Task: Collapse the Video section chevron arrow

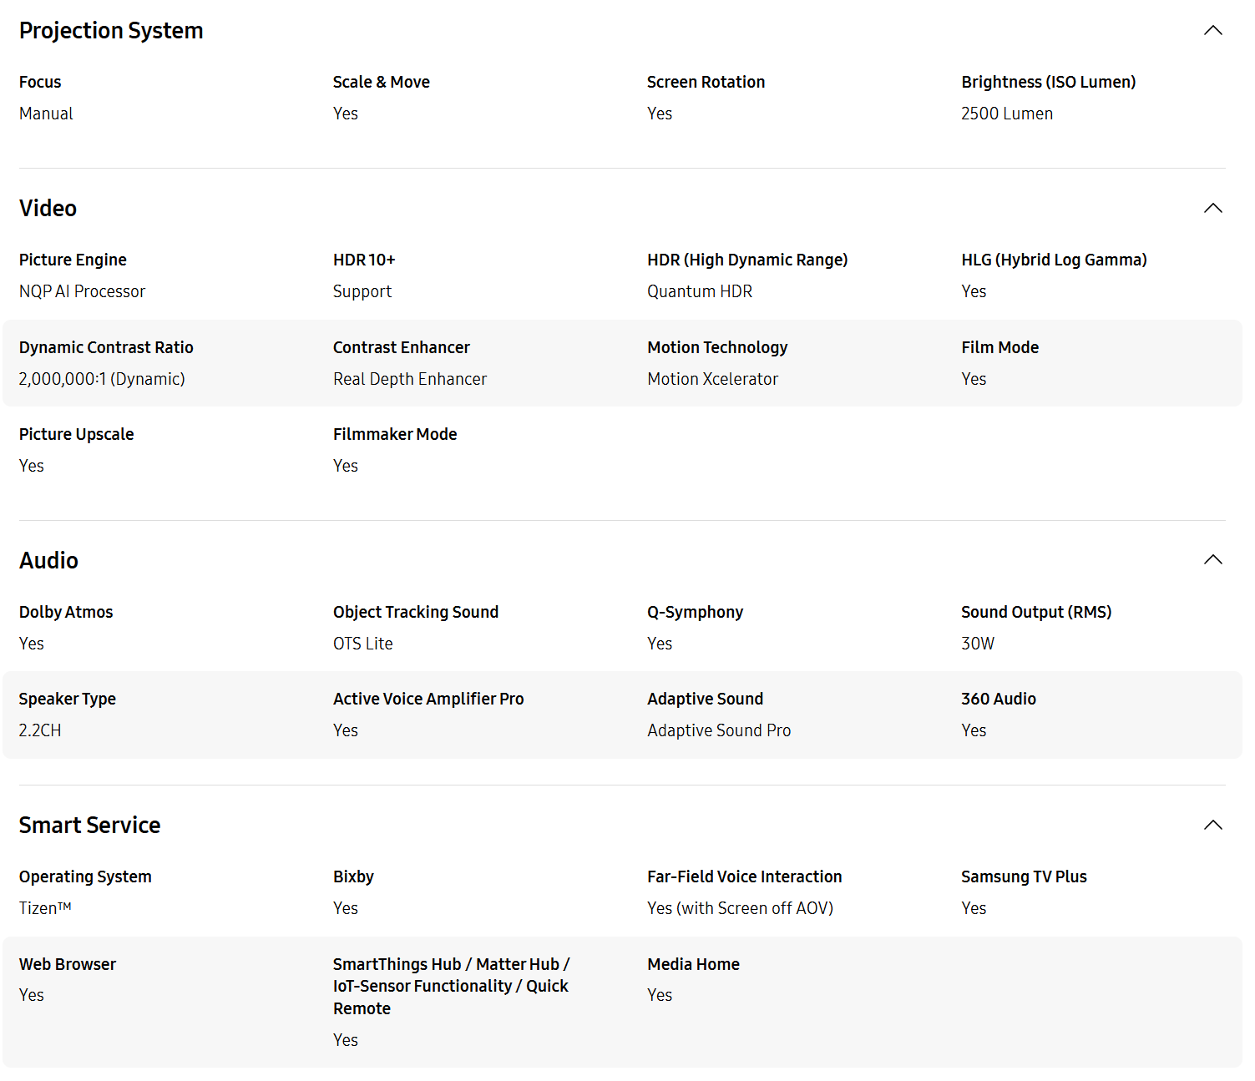Action: coord(1212,209)
